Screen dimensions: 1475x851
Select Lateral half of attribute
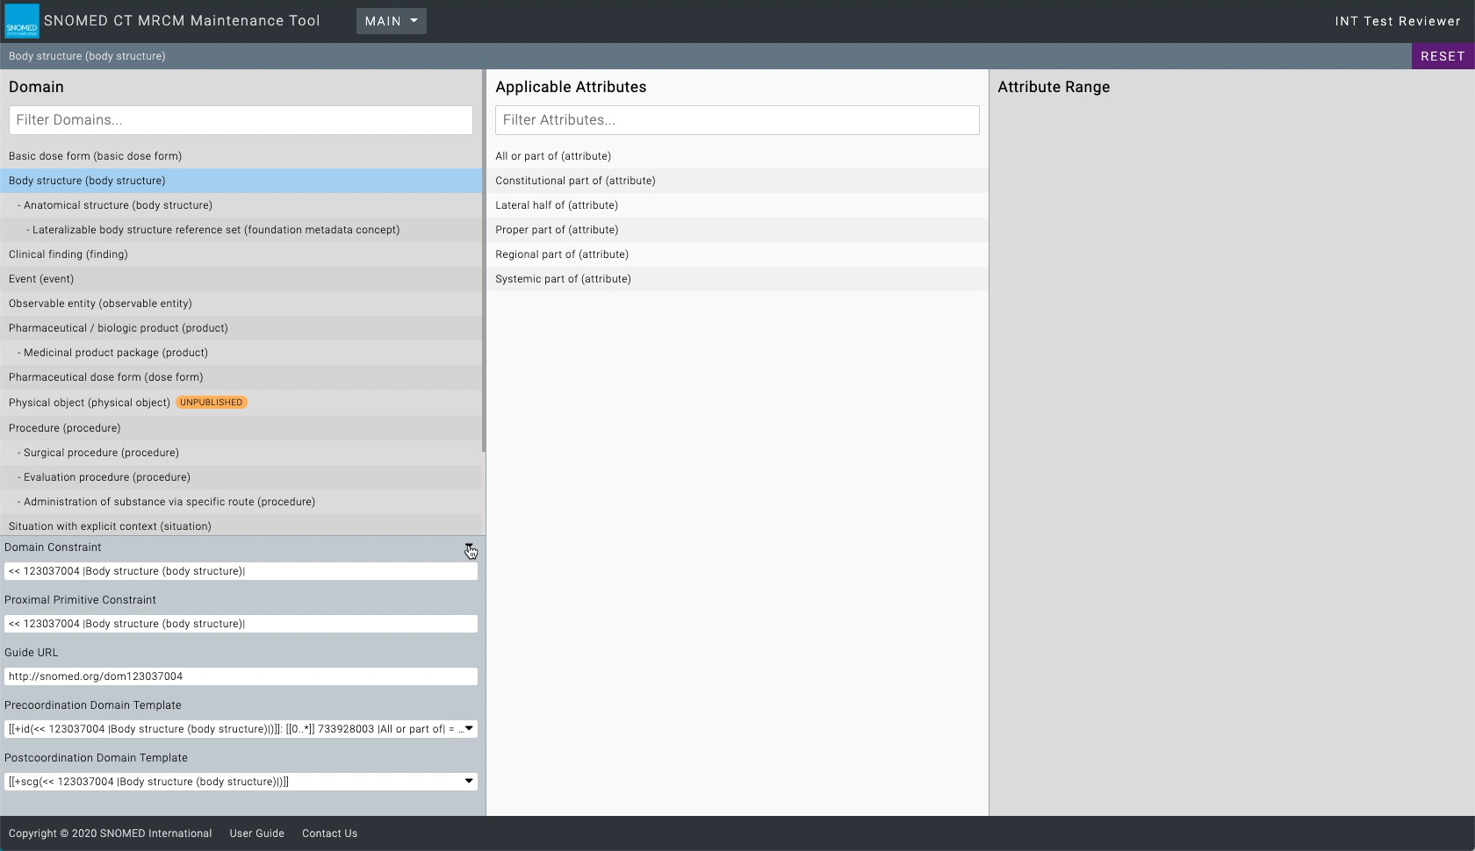(737, 205)
